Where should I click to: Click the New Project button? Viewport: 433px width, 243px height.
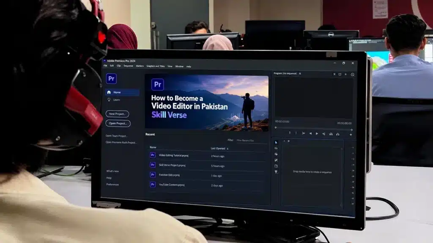click(x=117, y=114)
